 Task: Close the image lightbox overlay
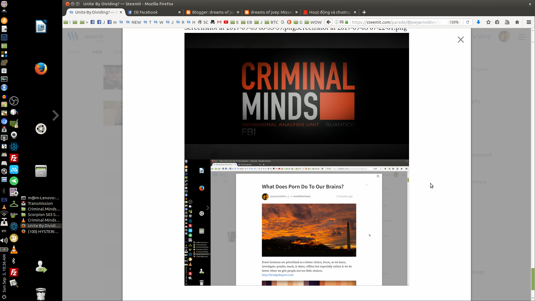(x=461, y=40)
